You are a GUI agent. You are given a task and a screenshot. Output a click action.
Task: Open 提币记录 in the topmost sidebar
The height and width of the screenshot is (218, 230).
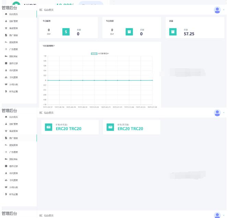coord(13,63)
